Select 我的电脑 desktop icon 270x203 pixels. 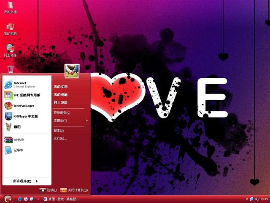point(10,29)
